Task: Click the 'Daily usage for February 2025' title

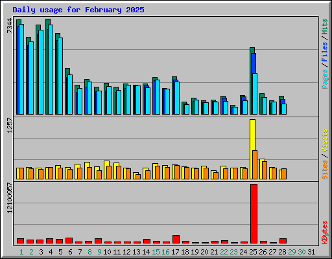Action: 78,10
